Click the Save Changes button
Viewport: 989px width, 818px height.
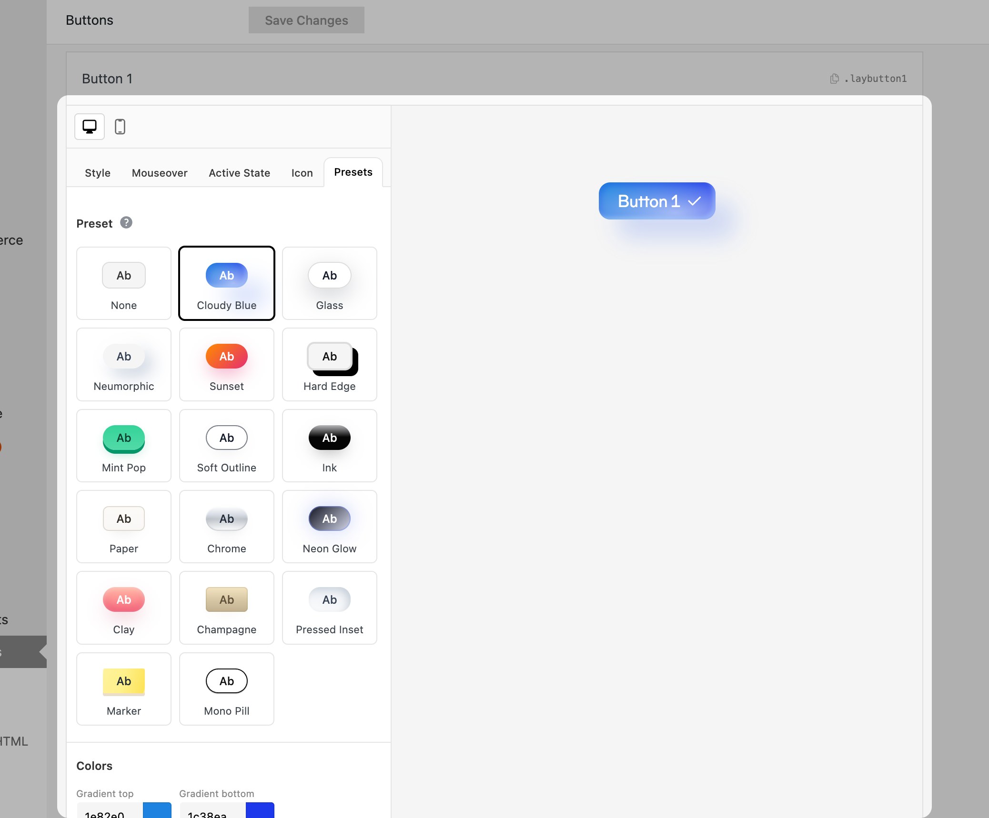[306, 20]
